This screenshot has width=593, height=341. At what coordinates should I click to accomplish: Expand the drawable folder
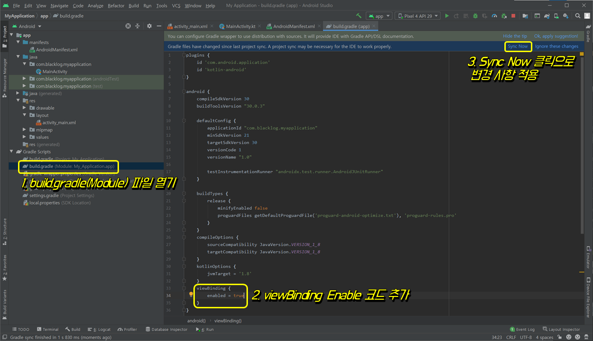(25, 108)
